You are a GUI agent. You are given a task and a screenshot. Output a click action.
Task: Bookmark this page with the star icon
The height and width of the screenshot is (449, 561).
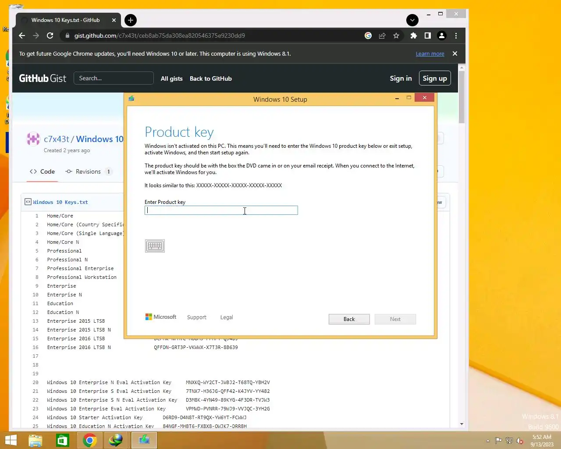[396, 36]
